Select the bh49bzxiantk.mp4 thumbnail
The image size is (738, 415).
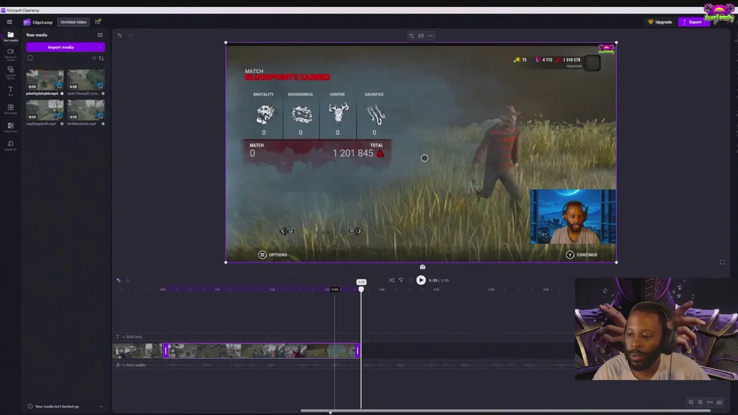86,110
